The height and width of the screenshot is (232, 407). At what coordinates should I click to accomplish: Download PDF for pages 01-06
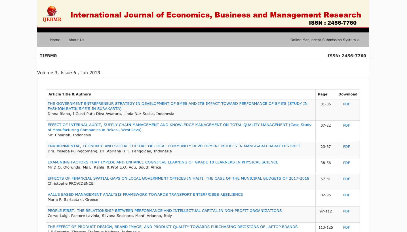[x=346, y=104]
